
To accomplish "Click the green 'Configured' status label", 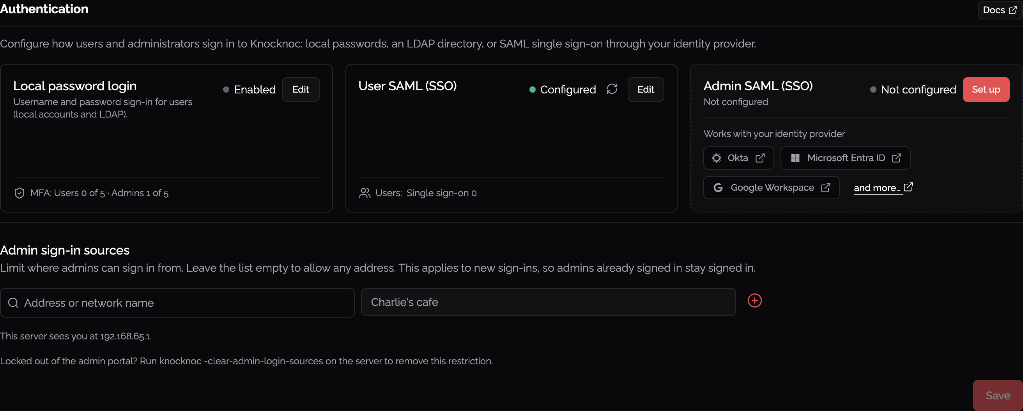I will coord(568,90).
